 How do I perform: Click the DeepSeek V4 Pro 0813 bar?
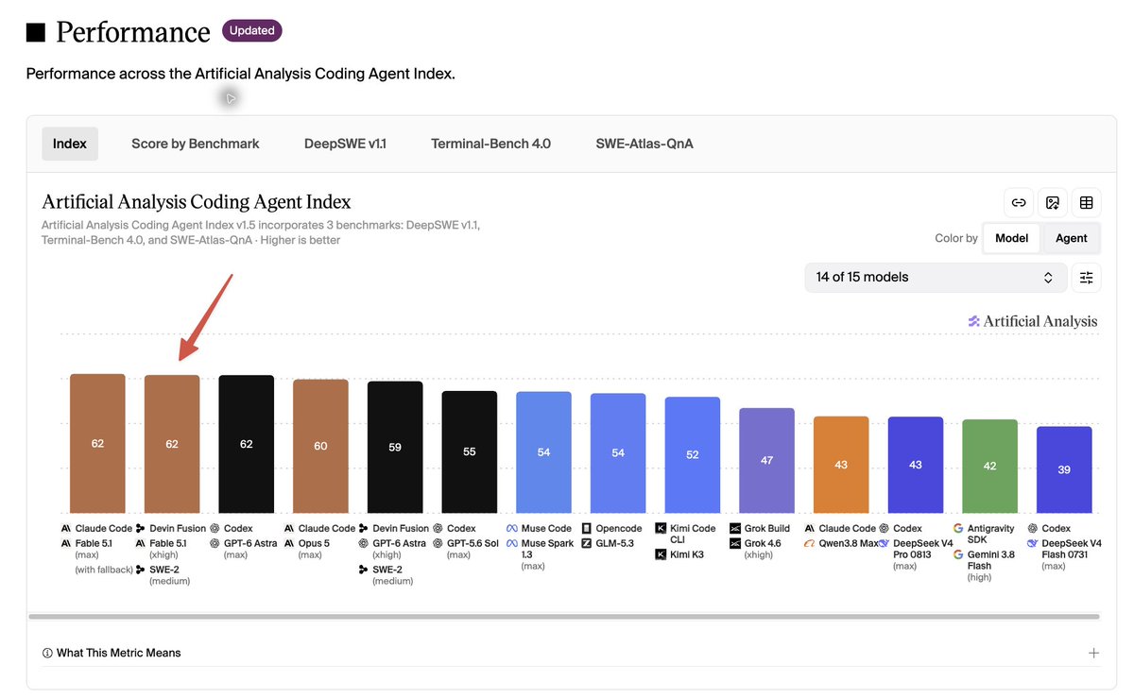click(916, 465)
